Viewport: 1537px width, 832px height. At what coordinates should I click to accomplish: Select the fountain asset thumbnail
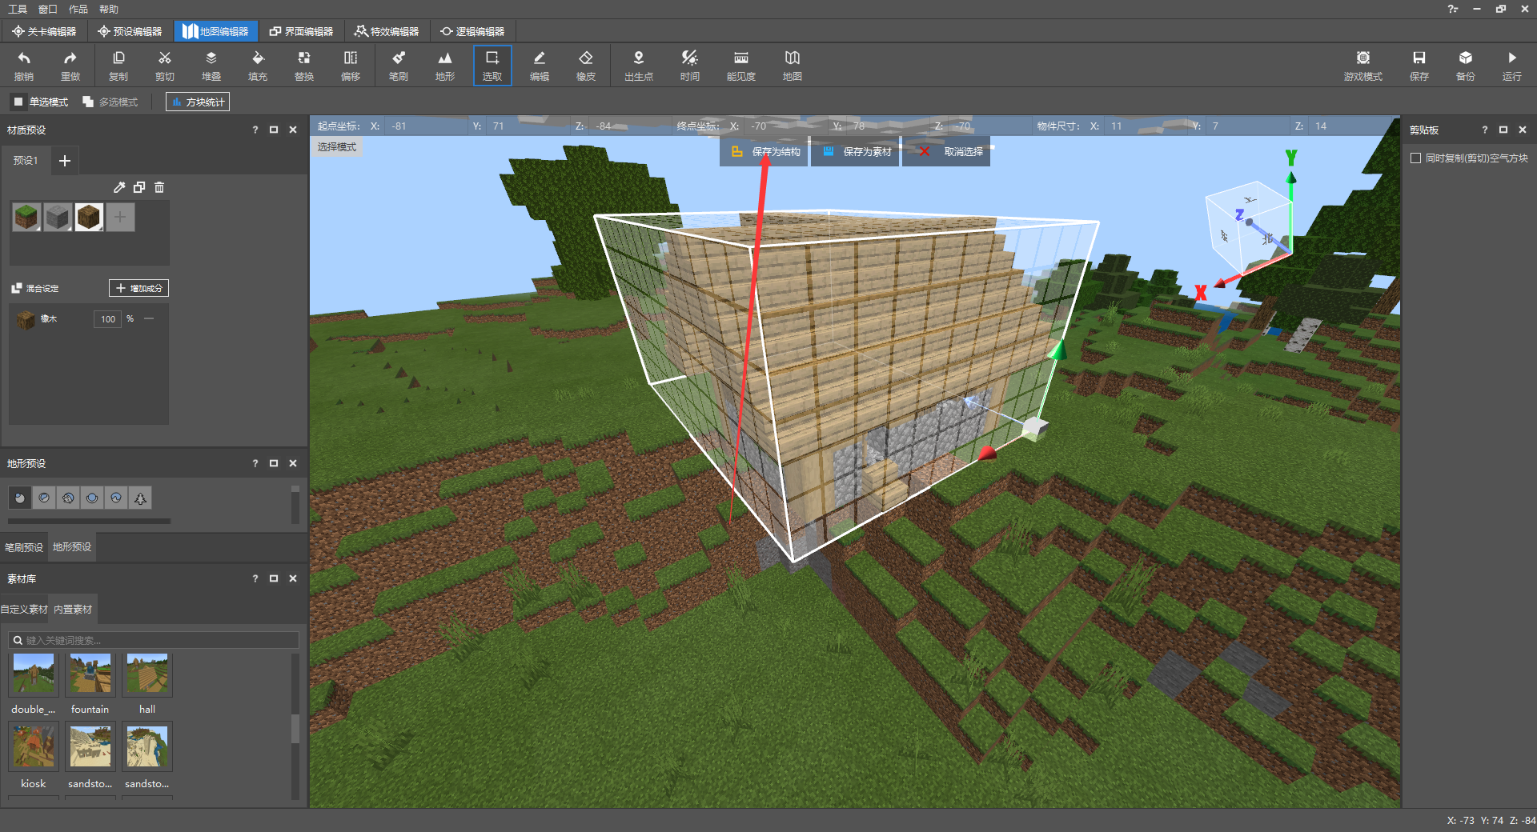[90, 674]
